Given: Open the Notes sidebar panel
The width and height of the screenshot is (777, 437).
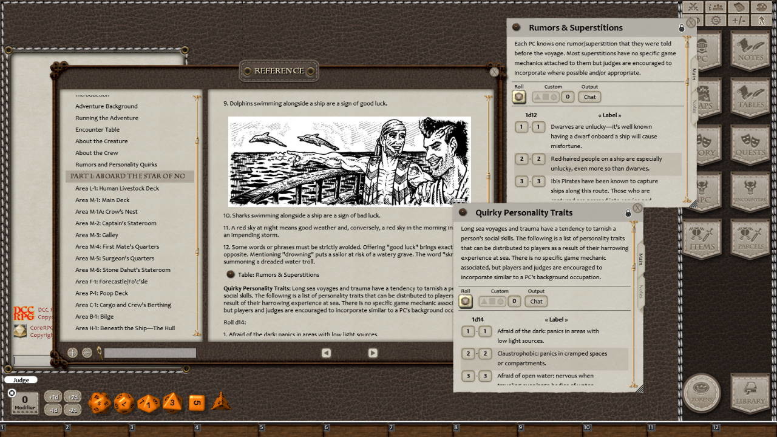Looking at the screenshot, I should coord(750,51).
